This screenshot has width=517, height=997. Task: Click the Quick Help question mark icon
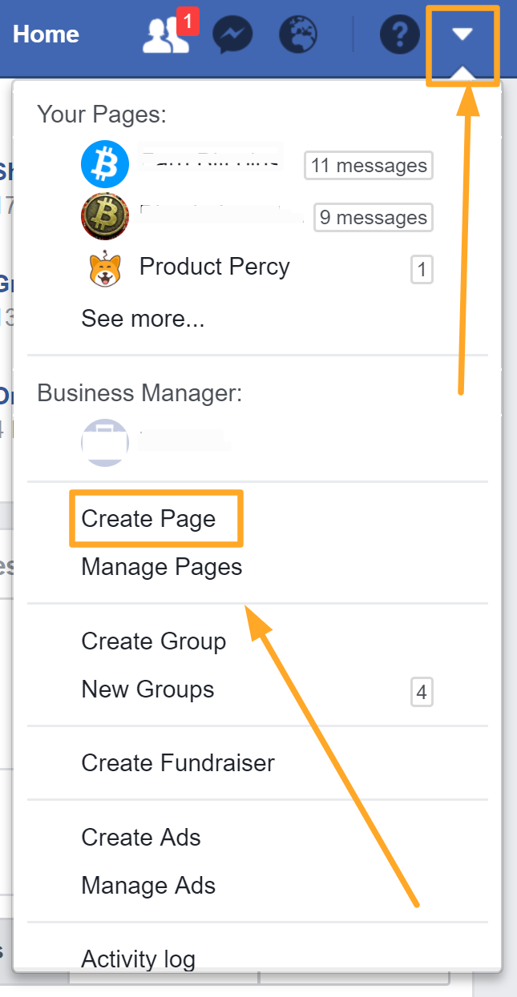399,35
